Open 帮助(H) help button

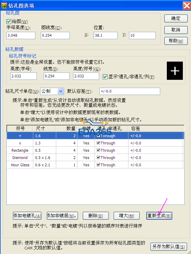pyautogui.click(x=176, y=41)
